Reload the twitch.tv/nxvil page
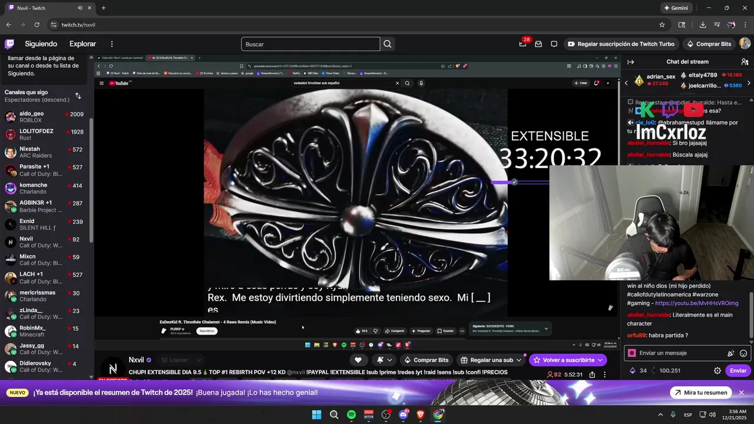This screenshot has width=754, height=424. pos(37,25)
